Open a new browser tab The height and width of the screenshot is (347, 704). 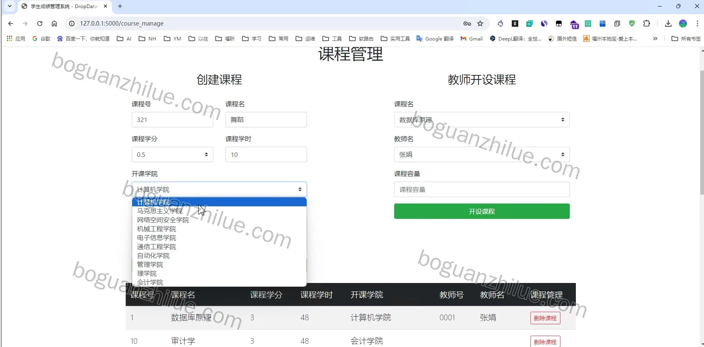120,6
